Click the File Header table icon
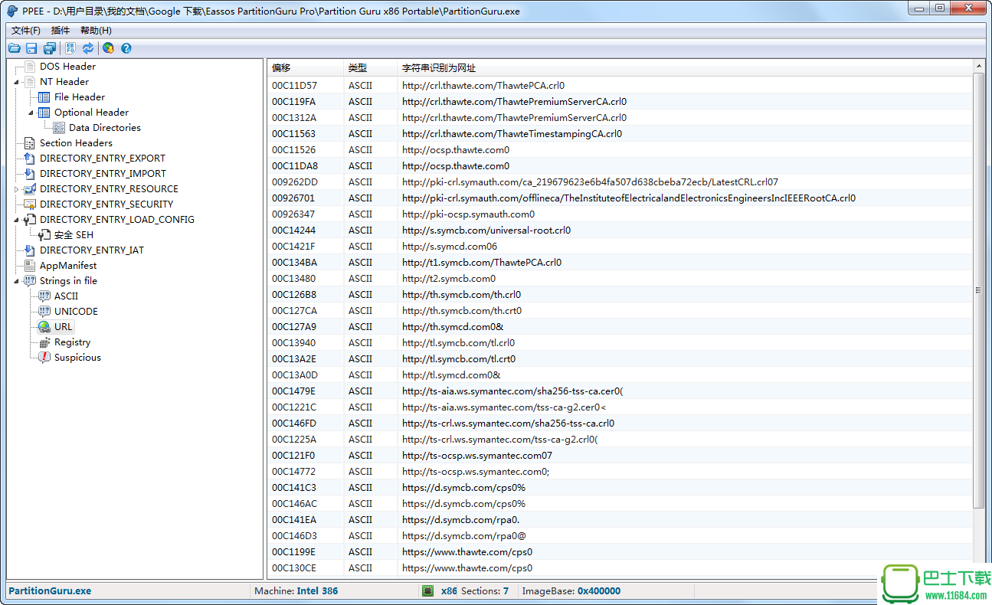 [x=44, y=97]
